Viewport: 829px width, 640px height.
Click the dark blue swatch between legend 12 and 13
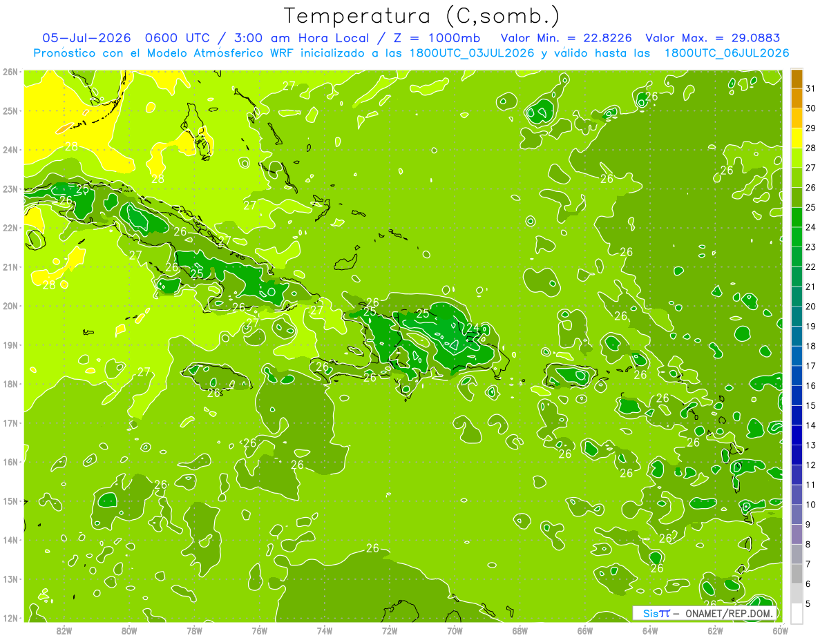click(797, 455)
